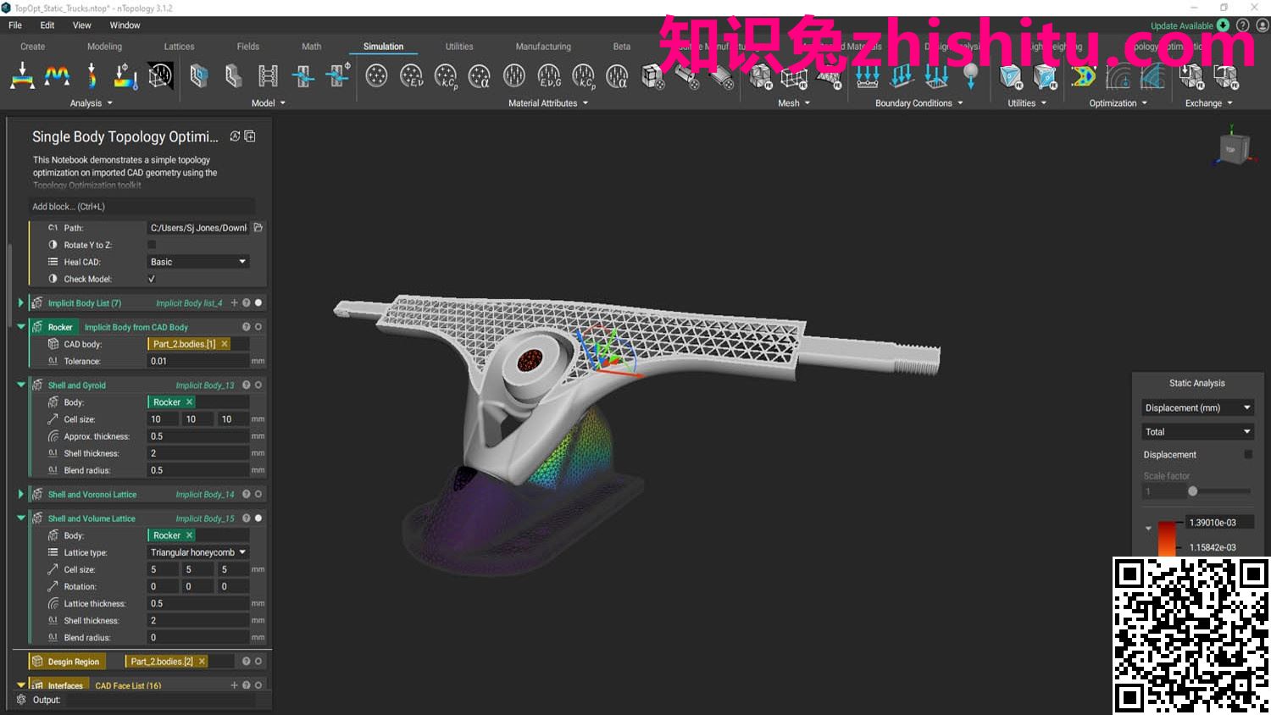
Task: Expand the Implicit Body List (7) block
Action: click(x=20, y=302)
